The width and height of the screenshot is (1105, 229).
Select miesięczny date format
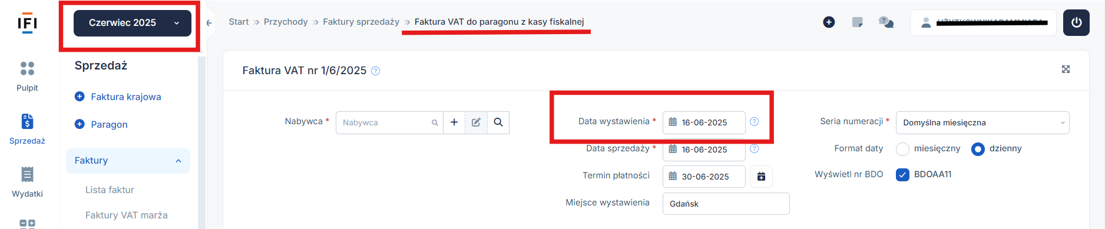[902, 149]
